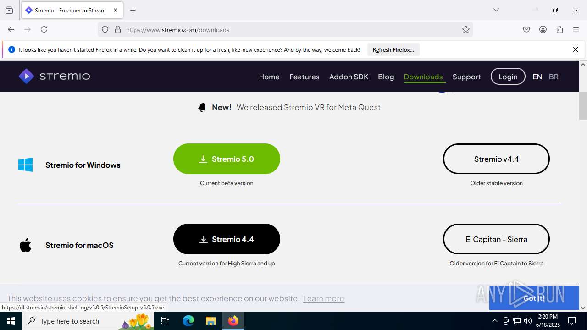Open the Windows notification center icon

[572, 321]
